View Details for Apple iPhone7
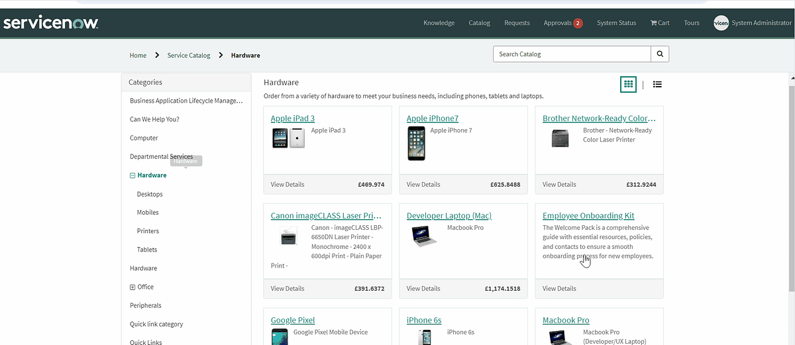Viewport: 795px width, 345px height. tap(423, 185)
